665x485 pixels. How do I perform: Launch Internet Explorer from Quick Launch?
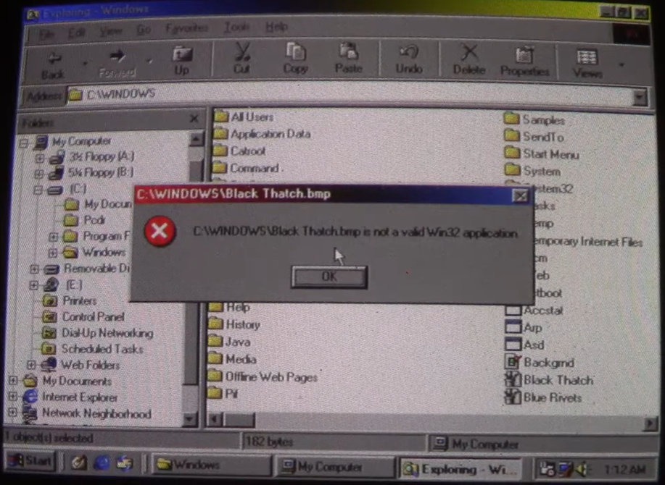tap(102, 463)
